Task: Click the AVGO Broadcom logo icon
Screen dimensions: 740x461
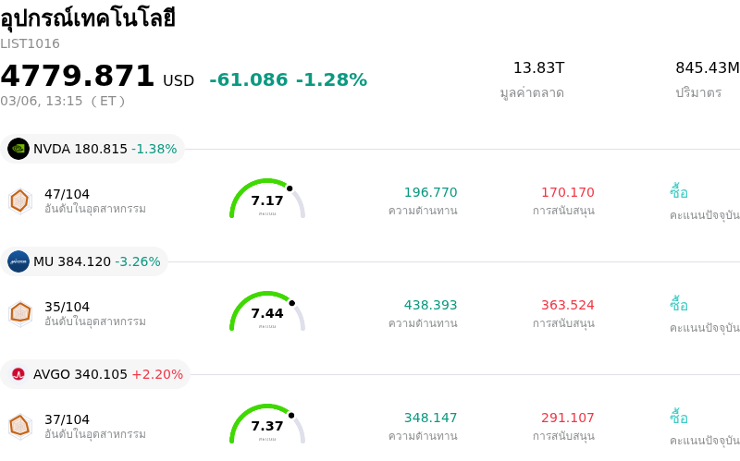Action: point(18,374)
